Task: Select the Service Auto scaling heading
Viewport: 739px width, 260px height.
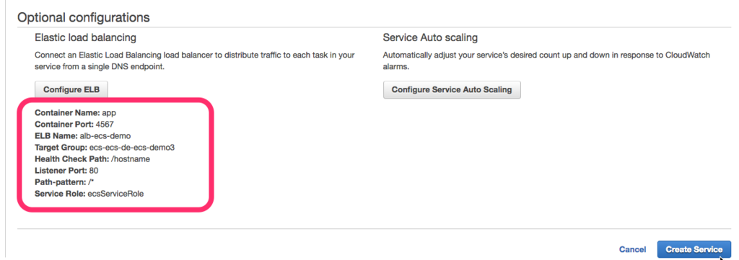Action: (x=430, y=37)
